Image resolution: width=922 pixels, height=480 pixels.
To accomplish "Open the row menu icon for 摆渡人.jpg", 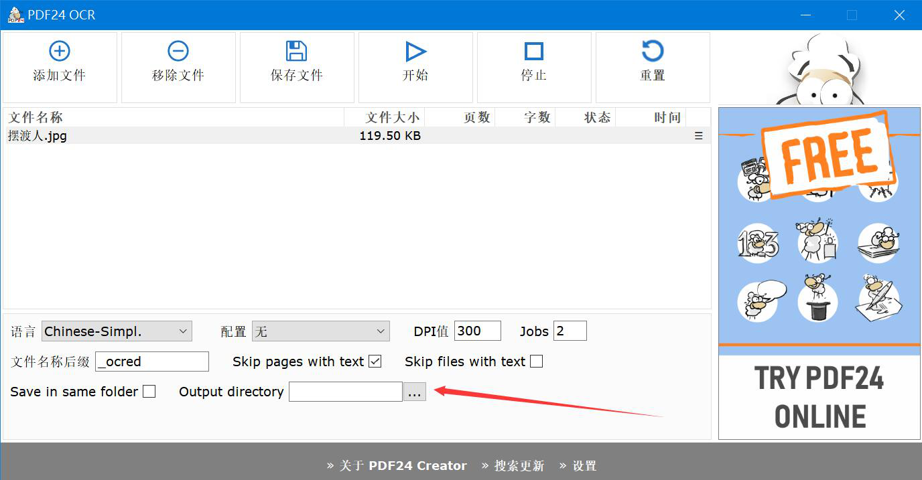I will [699, 136].
